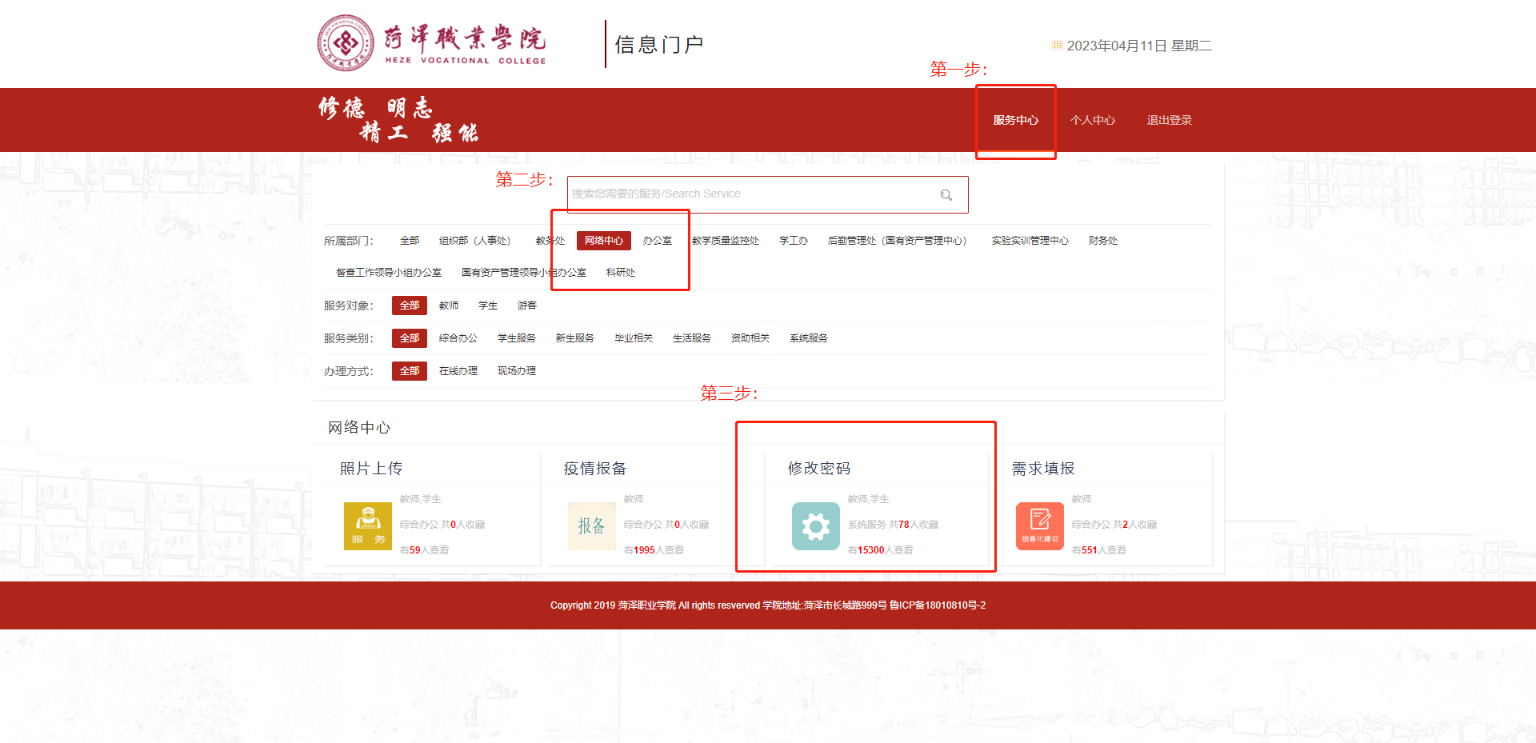Viewport: 1536px width, 743px height.
Task: Select 全部 in 所属部门 row
Action: click(x=410, y=241)
